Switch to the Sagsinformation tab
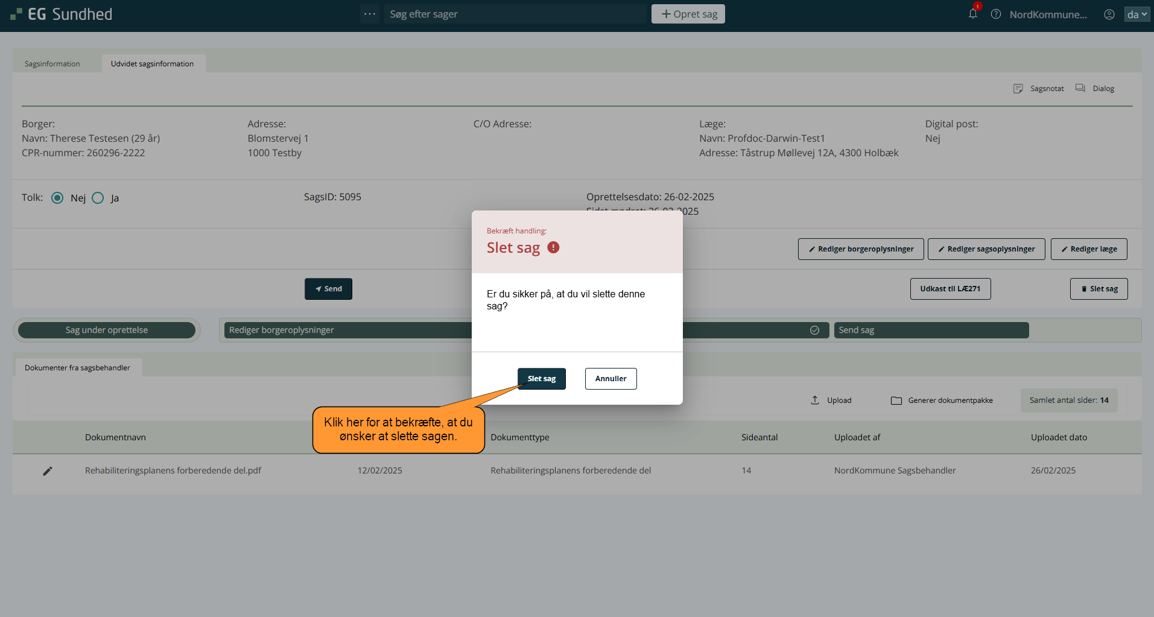The image size is (1154, 617). pos(52,64)
